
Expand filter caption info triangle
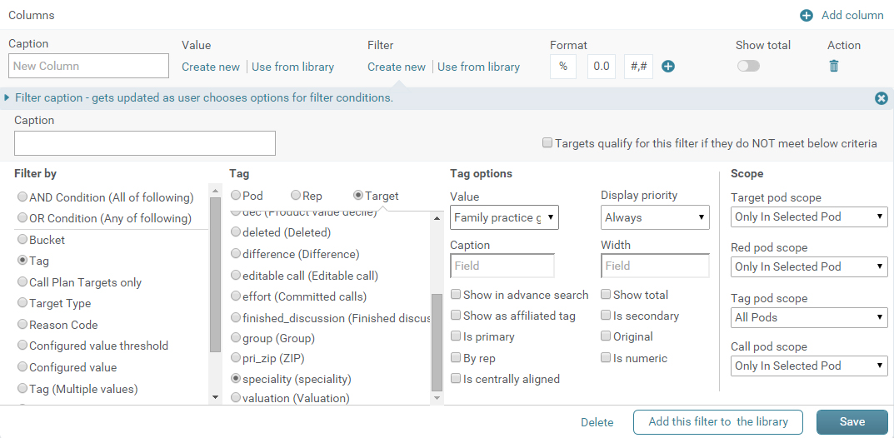pyautogui.click(x=7, y=98)
